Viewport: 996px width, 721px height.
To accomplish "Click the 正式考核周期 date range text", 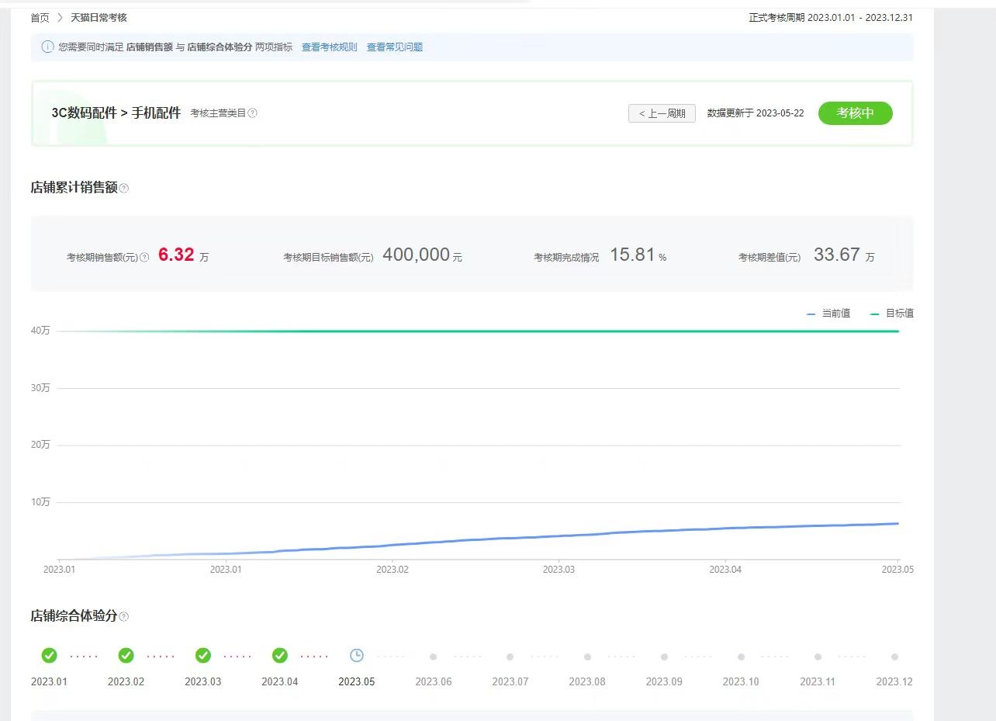I will (x=831, y=17).
